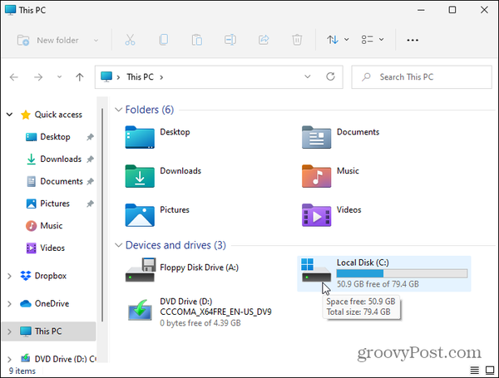This screenshot has width=499, height=378.
Task: Click the 0 bytes free of 4.39 GB text
Action: tap(200, 323)
